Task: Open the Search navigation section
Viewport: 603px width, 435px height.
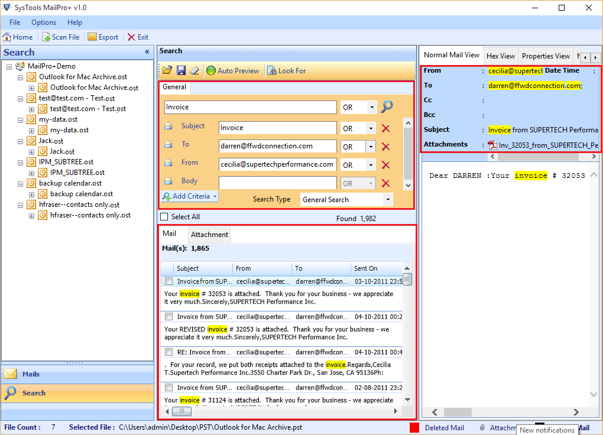Action: pos(77,393)
